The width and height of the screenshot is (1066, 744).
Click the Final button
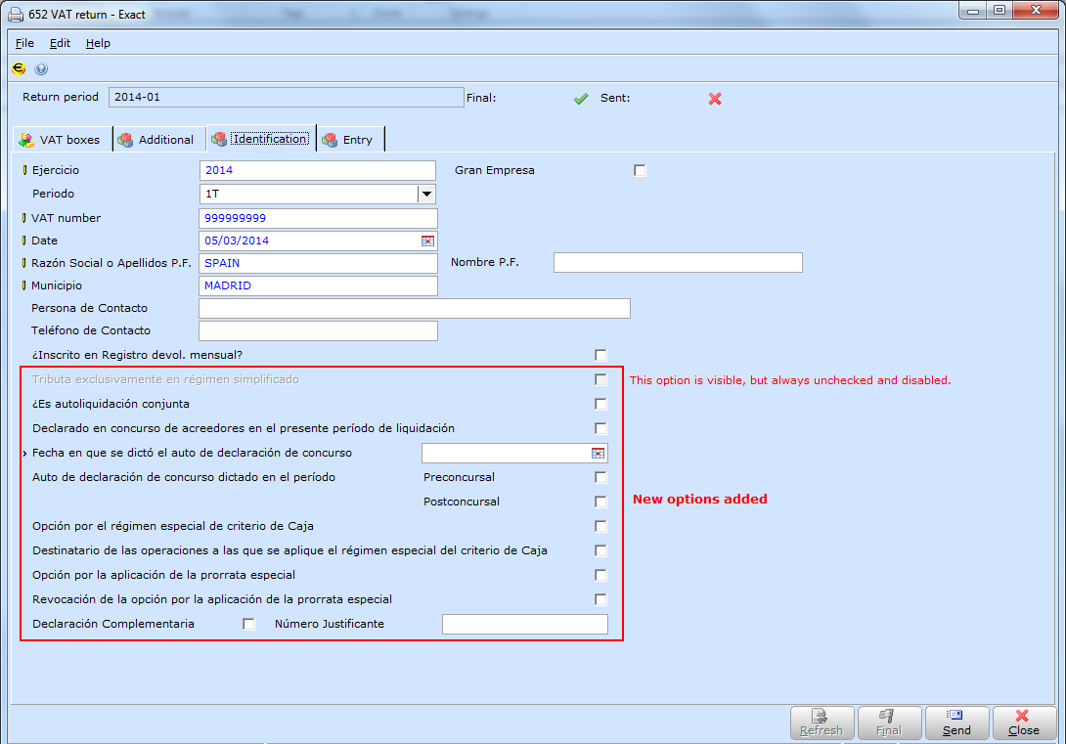tap(889, 722)
